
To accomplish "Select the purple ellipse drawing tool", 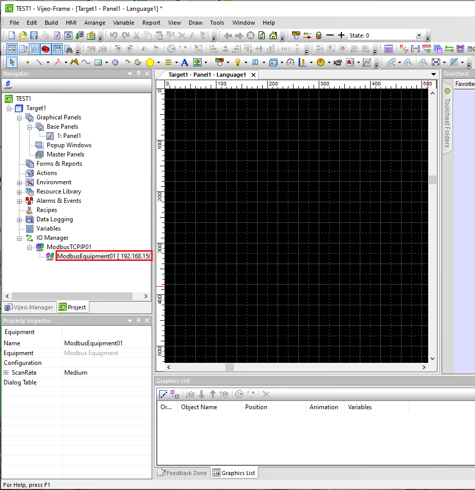I will [x=115, y=62].
